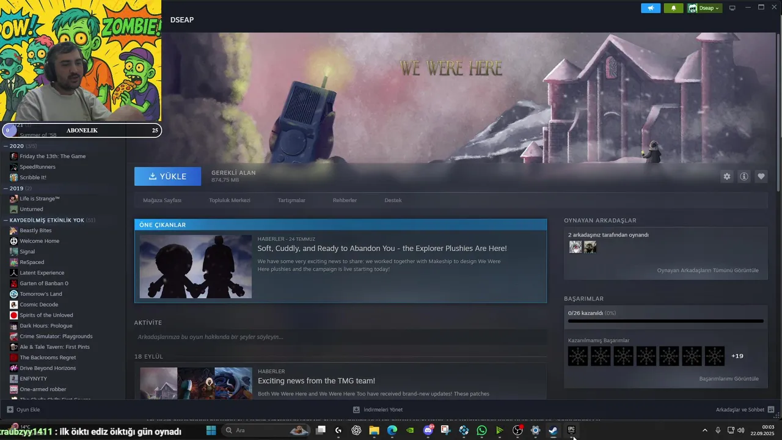782x440 pixels.
Task: Open Arkadaşlar ve Sohbet panel
Action: [x=745, y=409]
